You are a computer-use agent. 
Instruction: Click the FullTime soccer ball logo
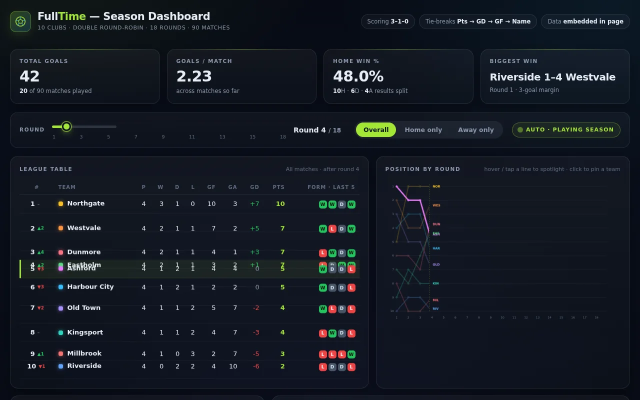click(x=20, y=21)
